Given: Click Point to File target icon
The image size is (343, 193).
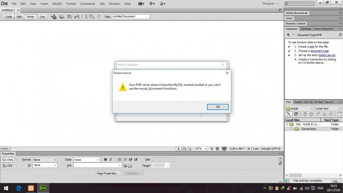Looking at the screenshot, I should [x=125, y=166].
